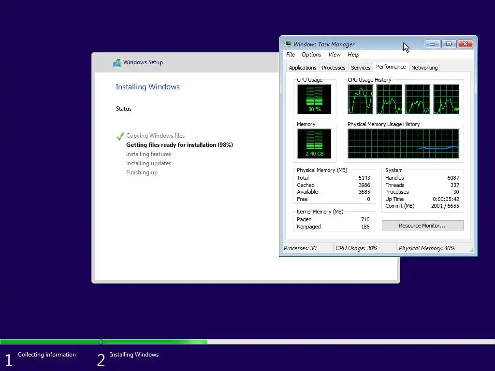Screen dimensions: 495x371
Task: Click the third CPU Usage History graph
Action: tap(417, 99)
